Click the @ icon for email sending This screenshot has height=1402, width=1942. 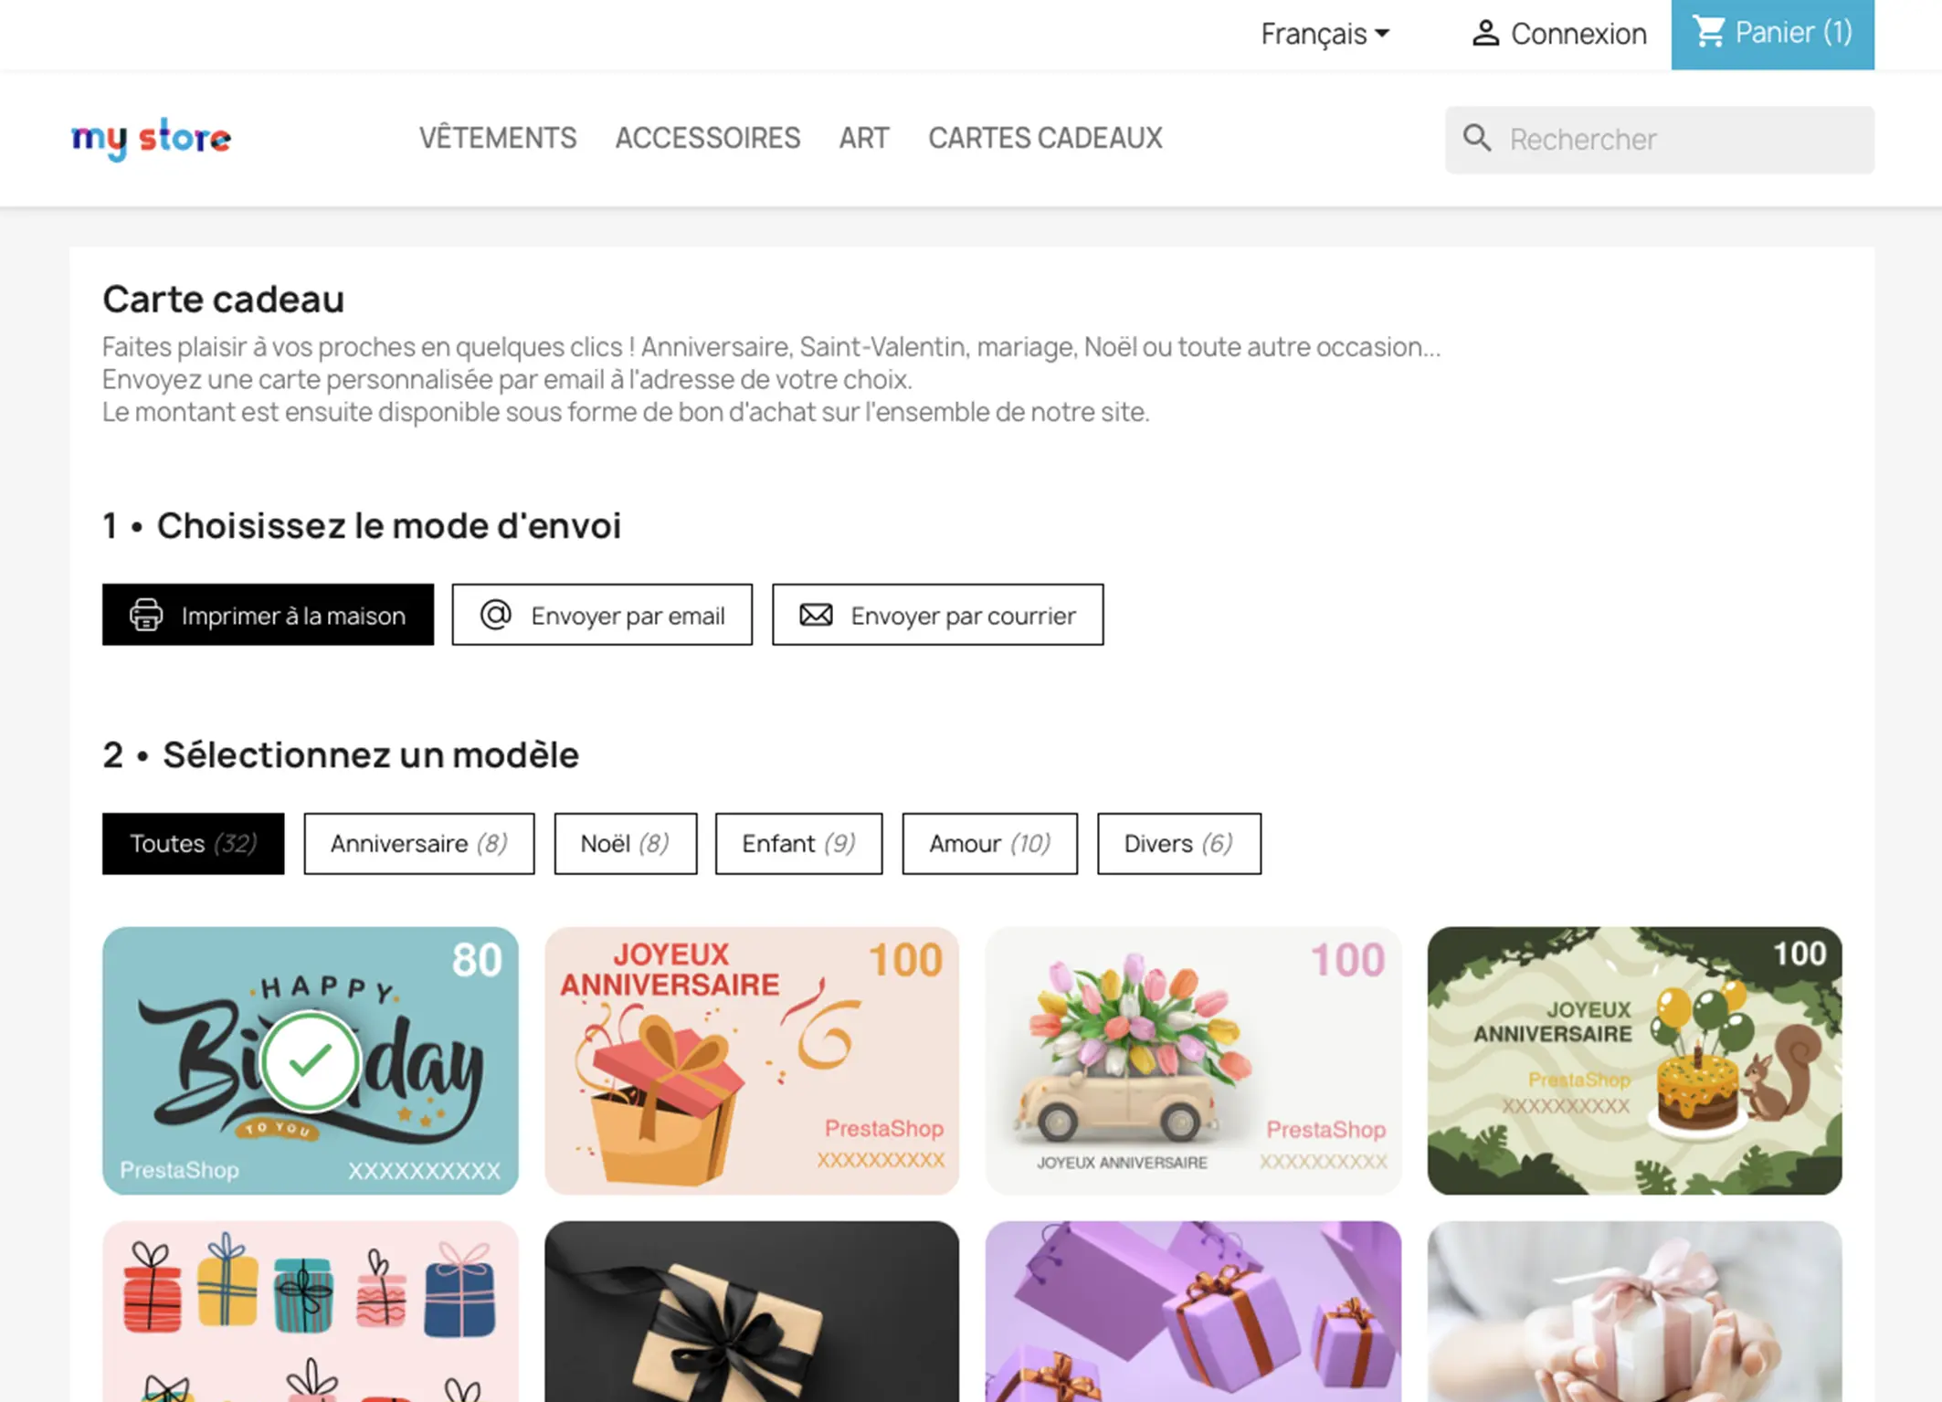[x=496, y=615]
